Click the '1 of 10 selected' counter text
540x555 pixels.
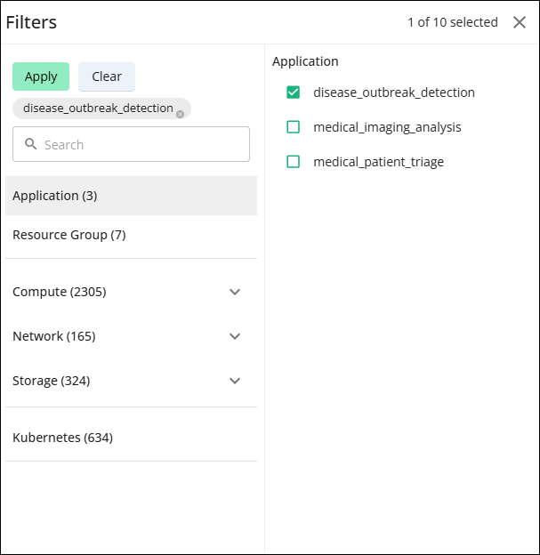[452, 22]
